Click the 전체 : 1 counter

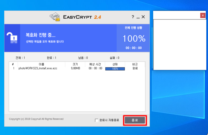(x=20, y=58)
